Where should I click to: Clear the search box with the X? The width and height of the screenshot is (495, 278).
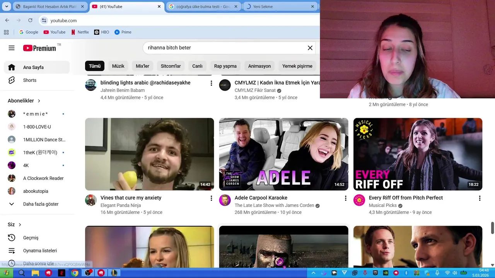(x=310, y=48)
